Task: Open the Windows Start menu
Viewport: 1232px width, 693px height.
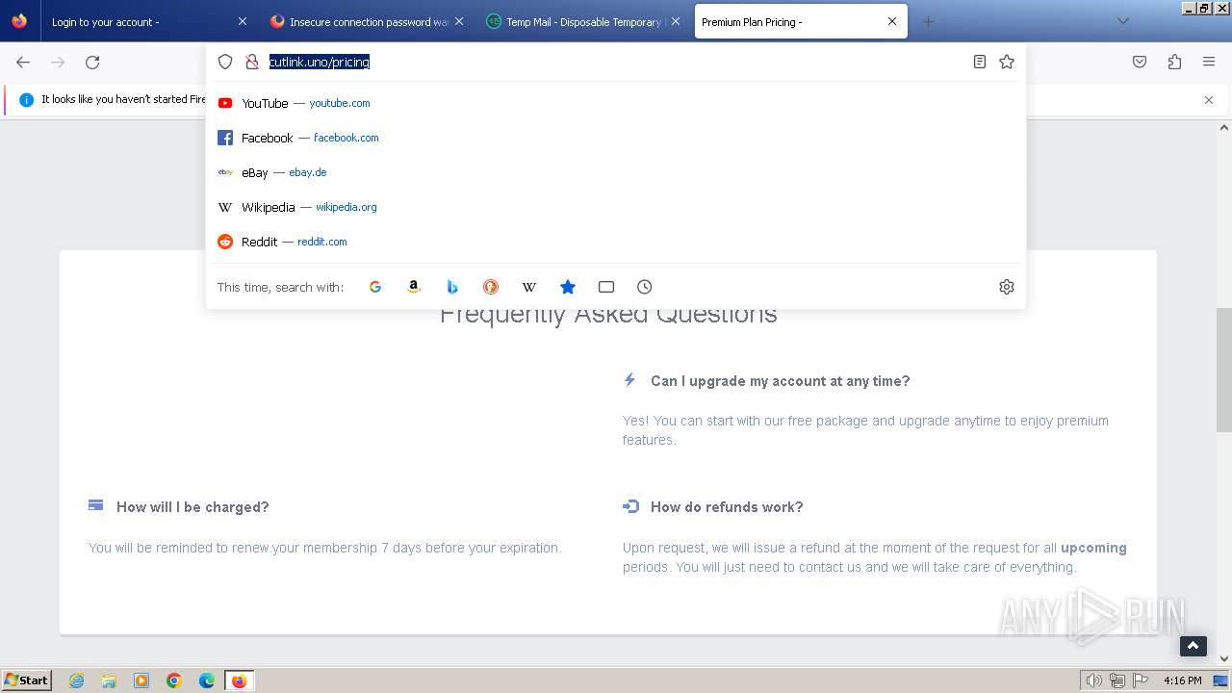Action: tap(27, 680)
